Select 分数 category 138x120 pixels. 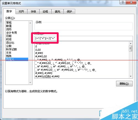pos(17,46)
